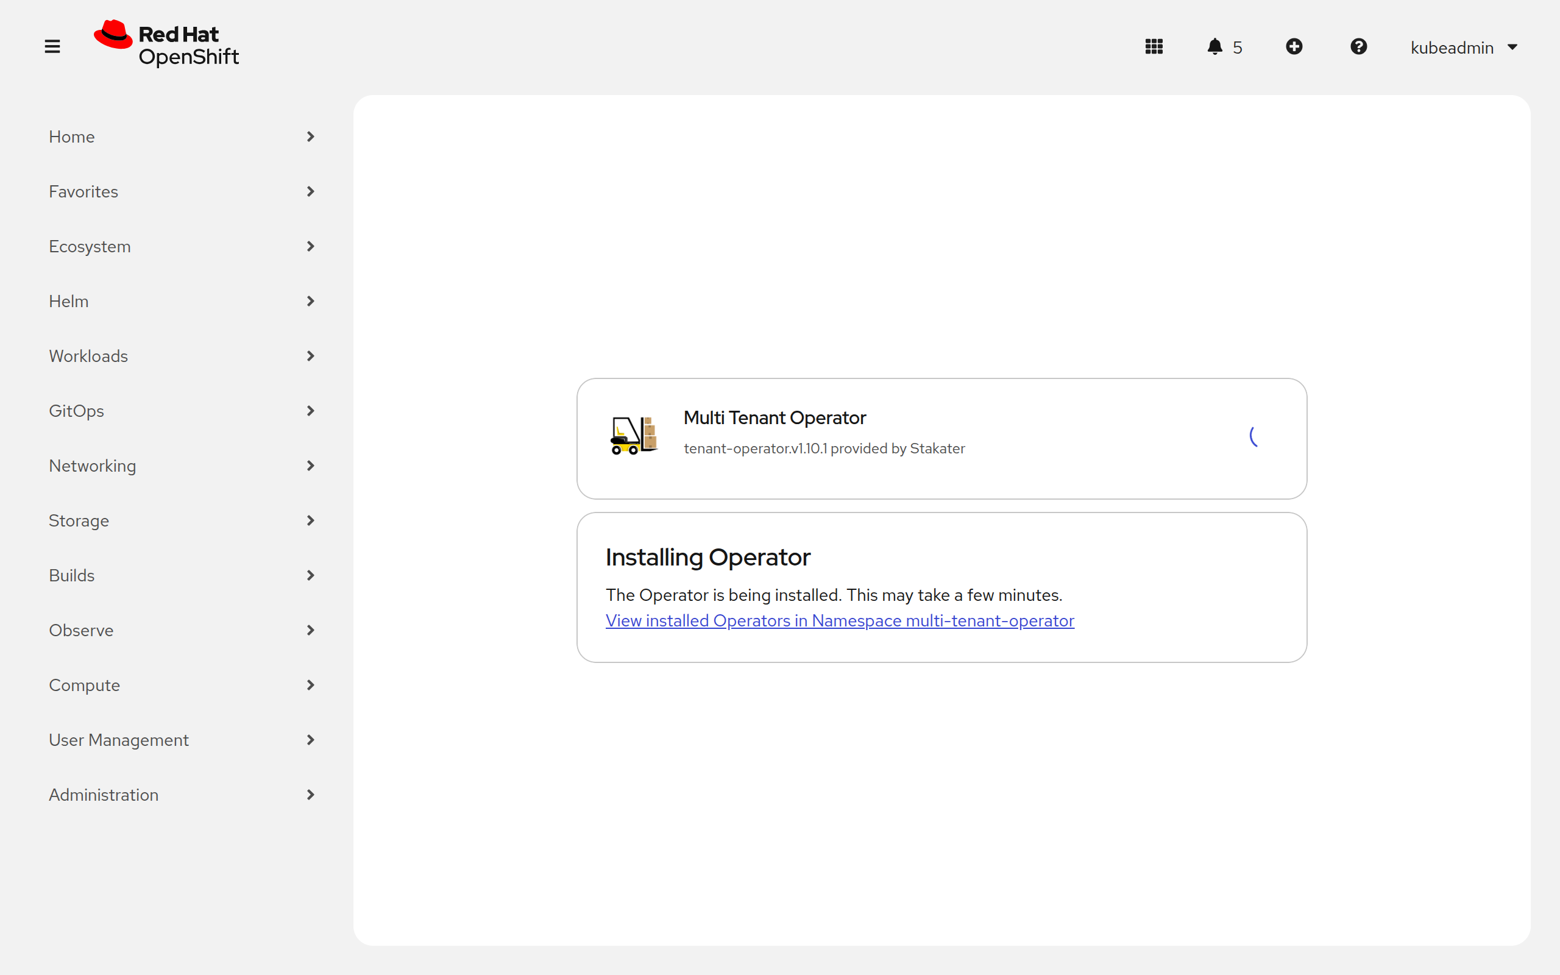Click the Red Hat OpenShift logo
The width and height of the screenshot is (1560, 975).
click(166, 43)
